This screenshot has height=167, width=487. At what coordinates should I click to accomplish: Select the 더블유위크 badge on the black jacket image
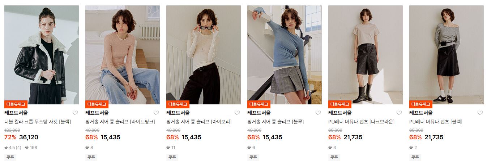click(x=16, y=104)
